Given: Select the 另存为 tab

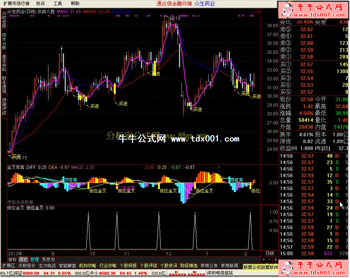Looking at the screenshot, I should coord(48,260).
